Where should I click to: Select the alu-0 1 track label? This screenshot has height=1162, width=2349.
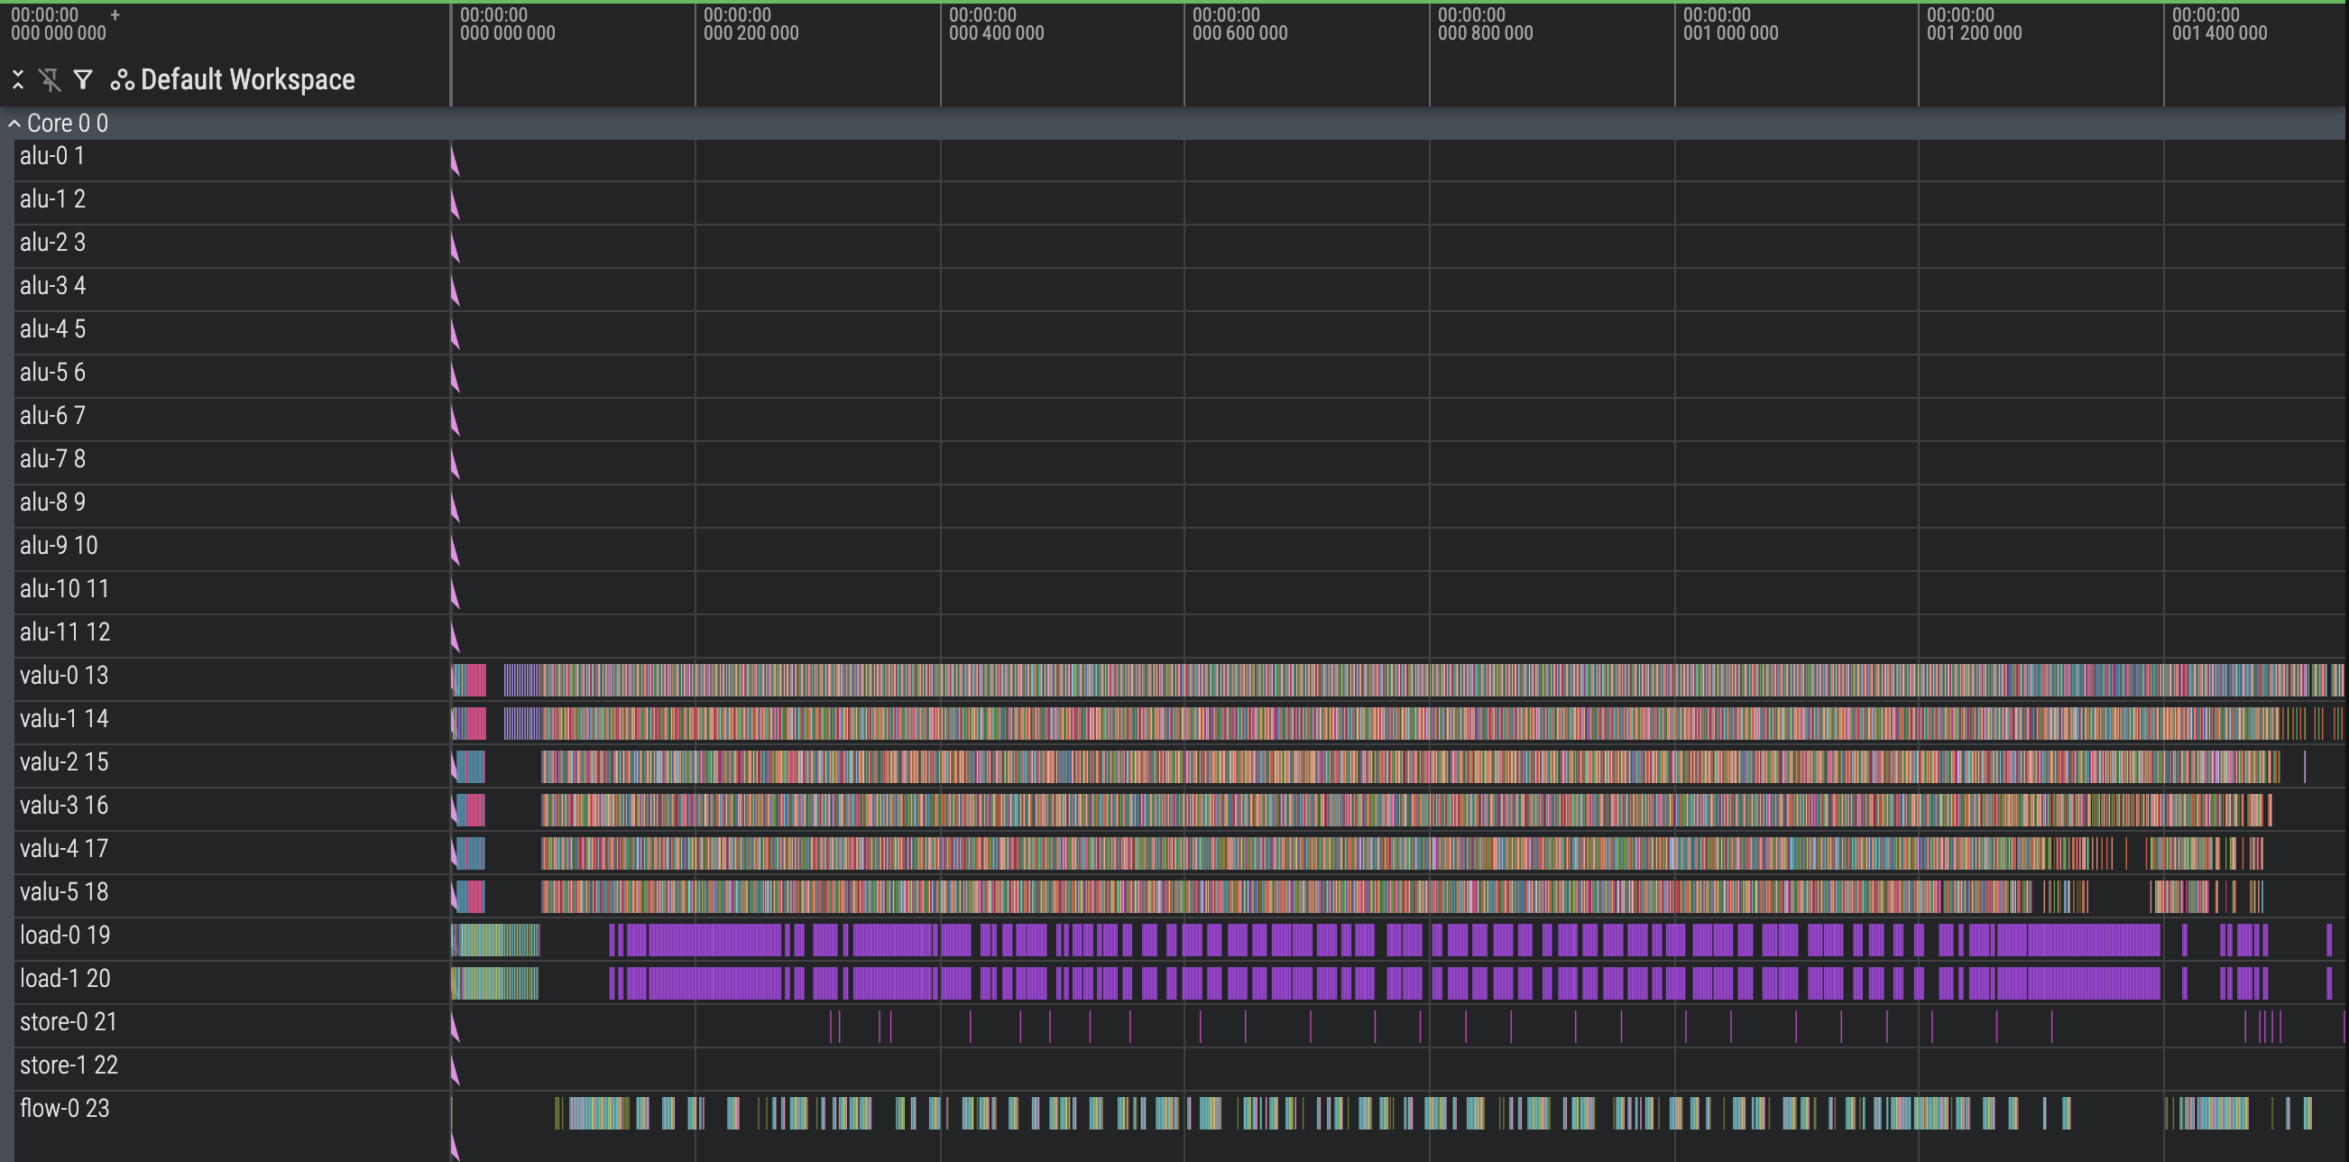[x=52, y=156]
